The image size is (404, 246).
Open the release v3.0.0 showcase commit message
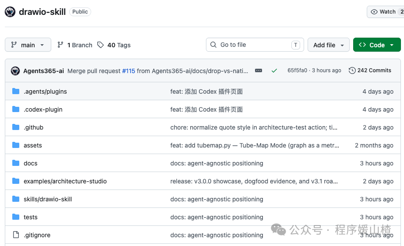254,181
